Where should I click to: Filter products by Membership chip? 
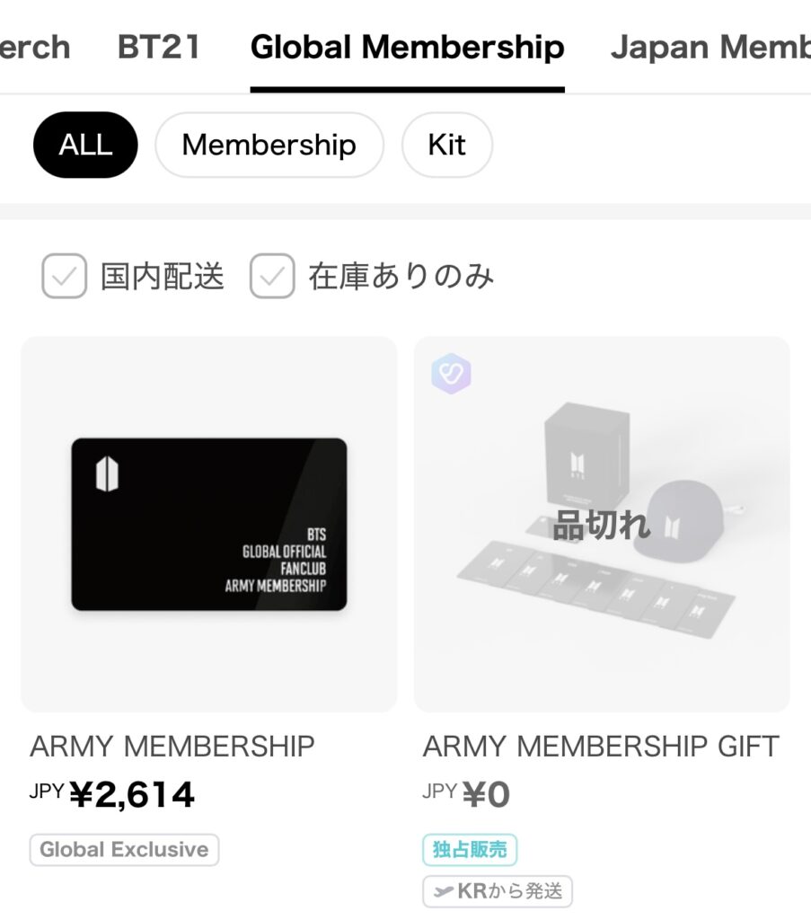(269, 145)
